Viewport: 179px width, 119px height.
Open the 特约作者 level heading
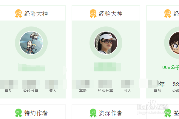36,113
